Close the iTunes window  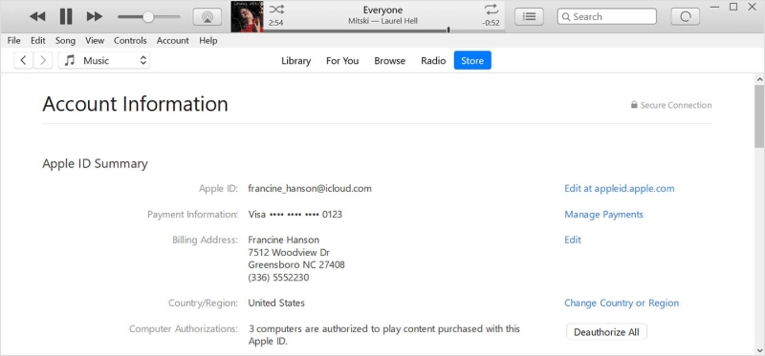tap(752, 7)
